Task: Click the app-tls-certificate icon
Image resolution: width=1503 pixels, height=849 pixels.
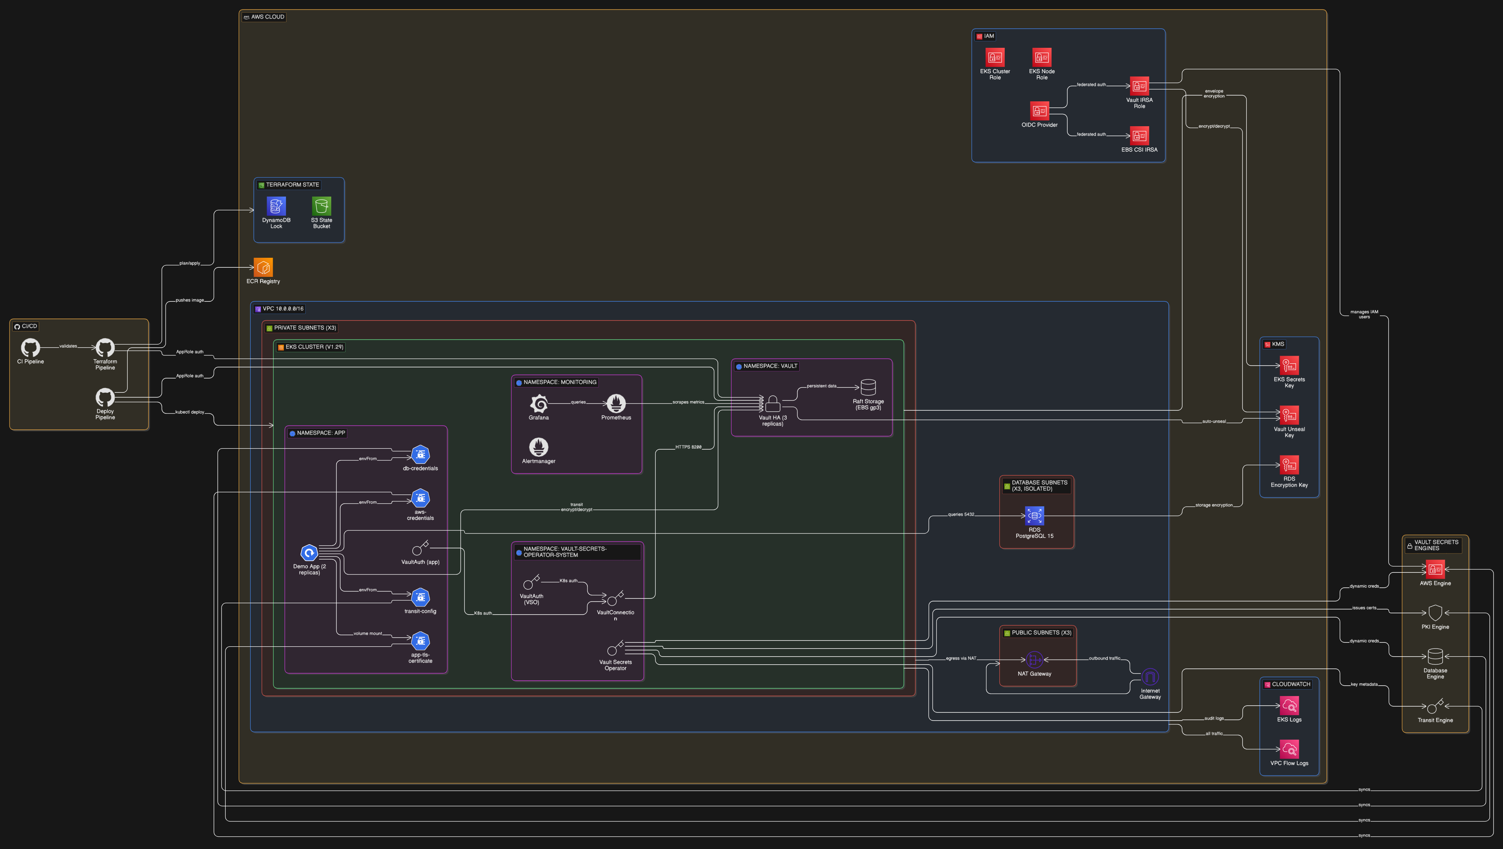Action: (x=420, y=641)
